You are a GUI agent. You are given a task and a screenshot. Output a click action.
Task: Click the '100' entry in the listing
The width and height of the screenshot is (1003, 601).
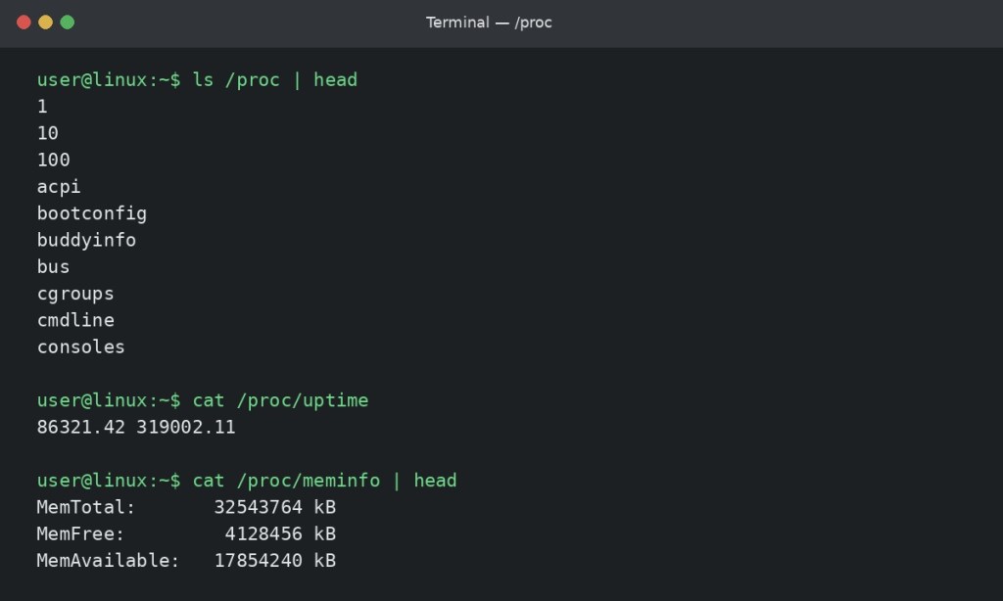click(54, 160)
